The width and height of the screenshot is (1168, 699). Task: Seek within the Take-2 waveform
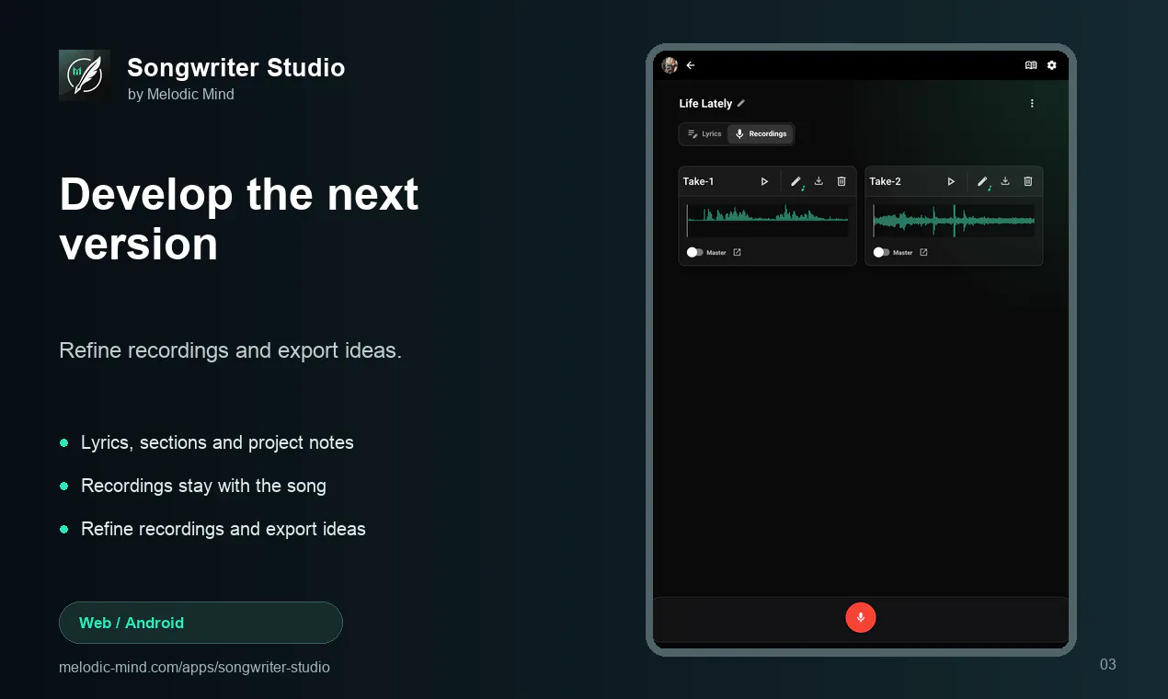[954, 220]
